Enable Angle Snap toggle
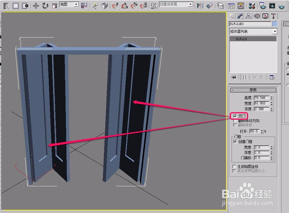 click(124, 6)
